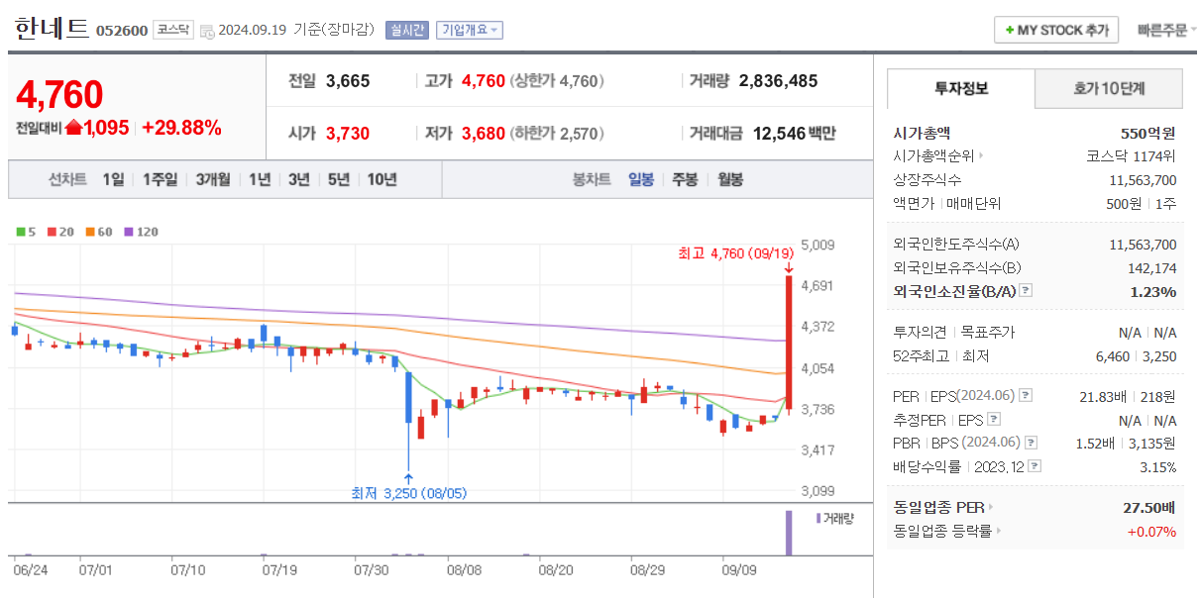Click the +29.88% change rate
The height and width of the screenshot is (598, 1200).
181,128
